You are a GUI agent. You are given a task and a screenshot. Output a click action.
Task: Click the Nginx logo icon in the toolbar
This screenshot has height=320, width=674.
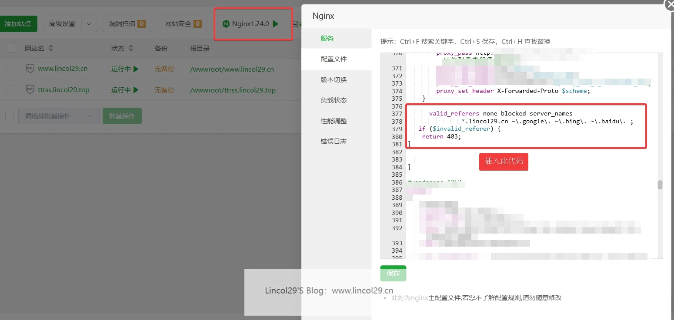tap(226, 24)
